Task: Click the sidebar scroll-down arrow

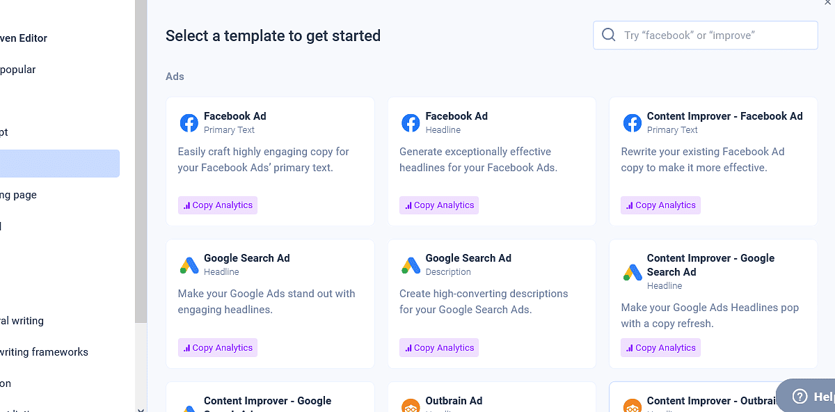Action: coord(141,409)
